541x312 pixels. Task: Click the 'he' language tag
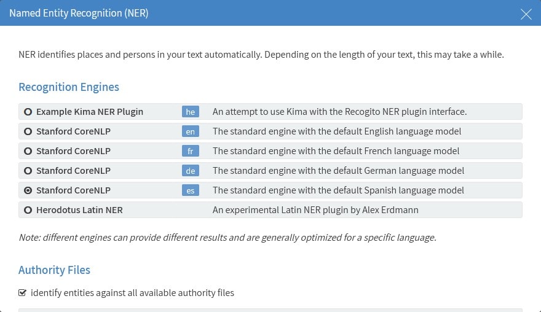(191, 112)
